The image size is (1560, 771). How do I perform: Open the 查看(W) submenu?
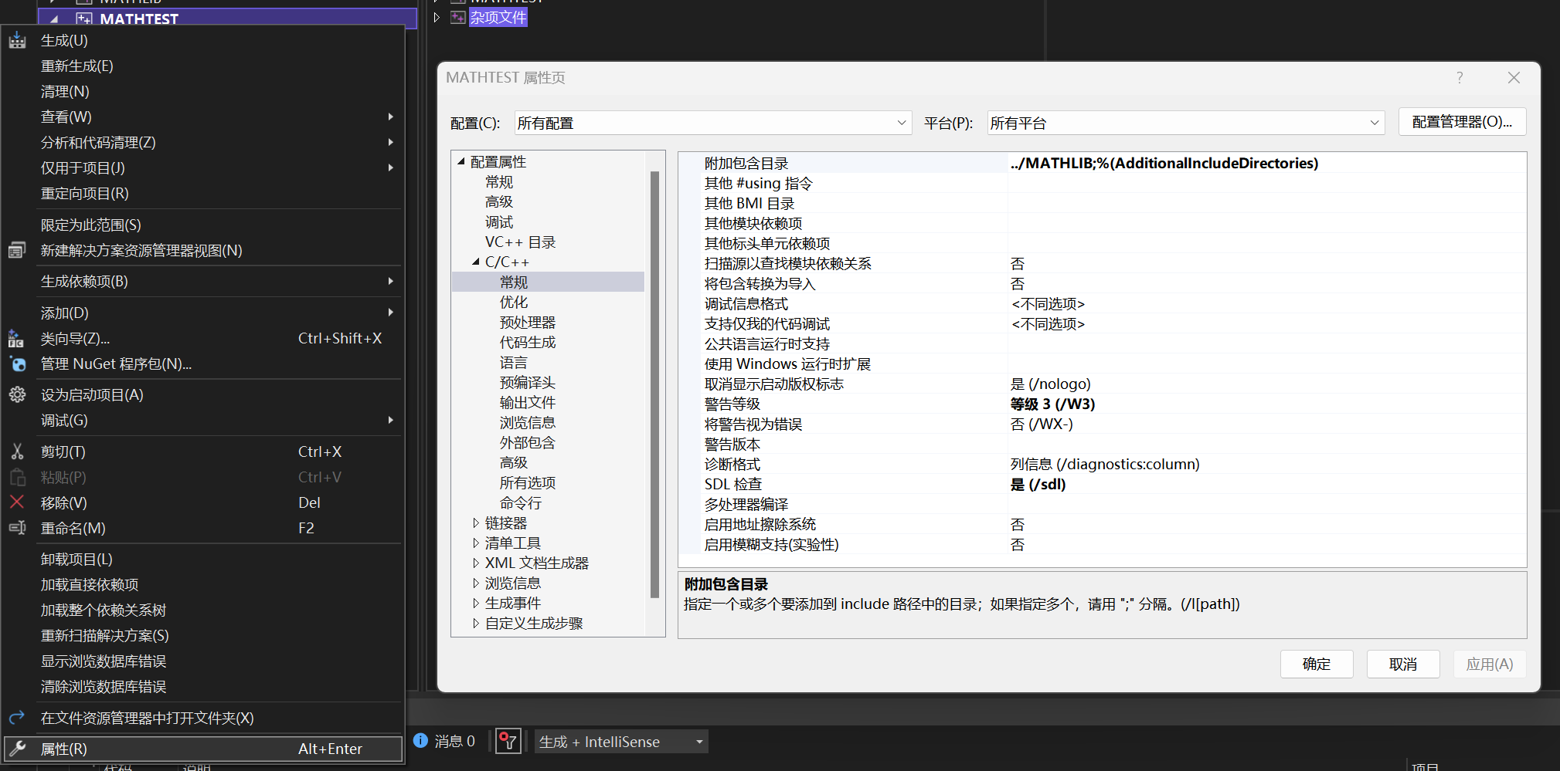click(203, 117)
